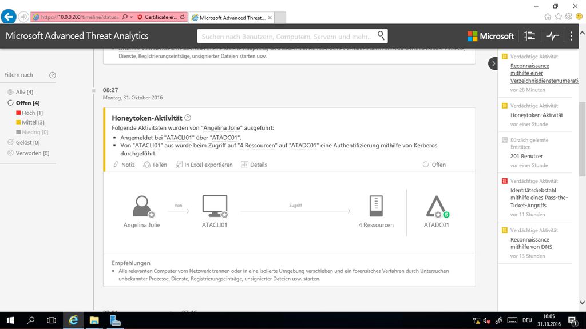Open the ATA three-dot options menu
The image size is (586, 329).
tap(571, 36)
